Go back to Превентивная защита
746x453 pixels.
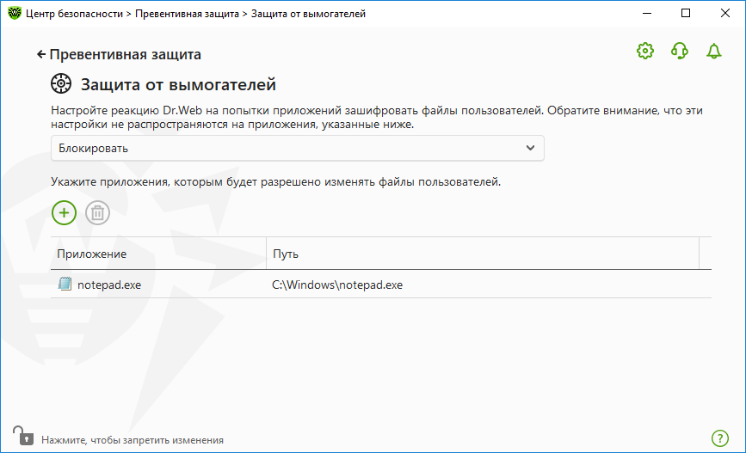pyautogui.click(x=119, y=55)
